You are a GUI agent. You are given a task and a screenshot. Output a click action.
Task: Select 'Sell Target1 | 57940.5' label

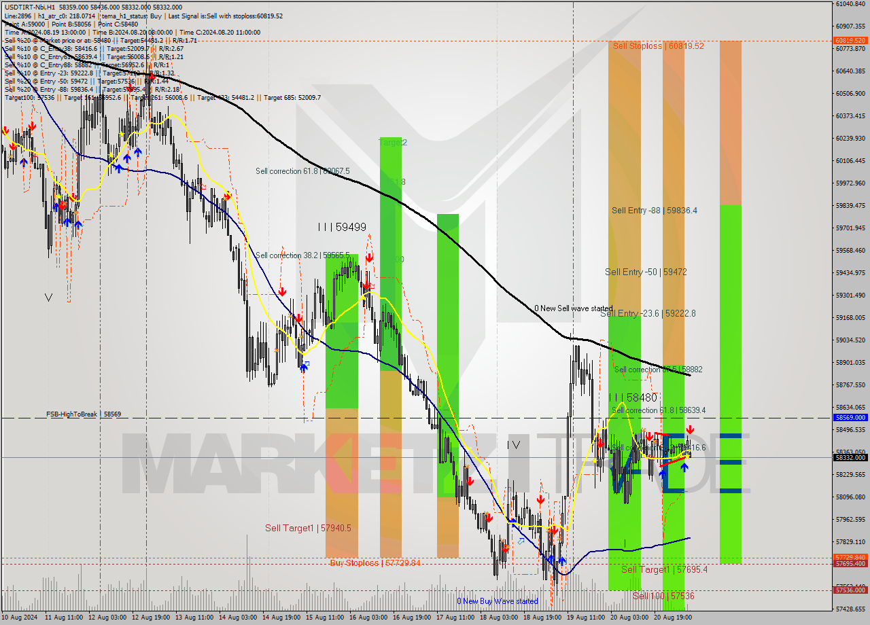coord(308,528)
